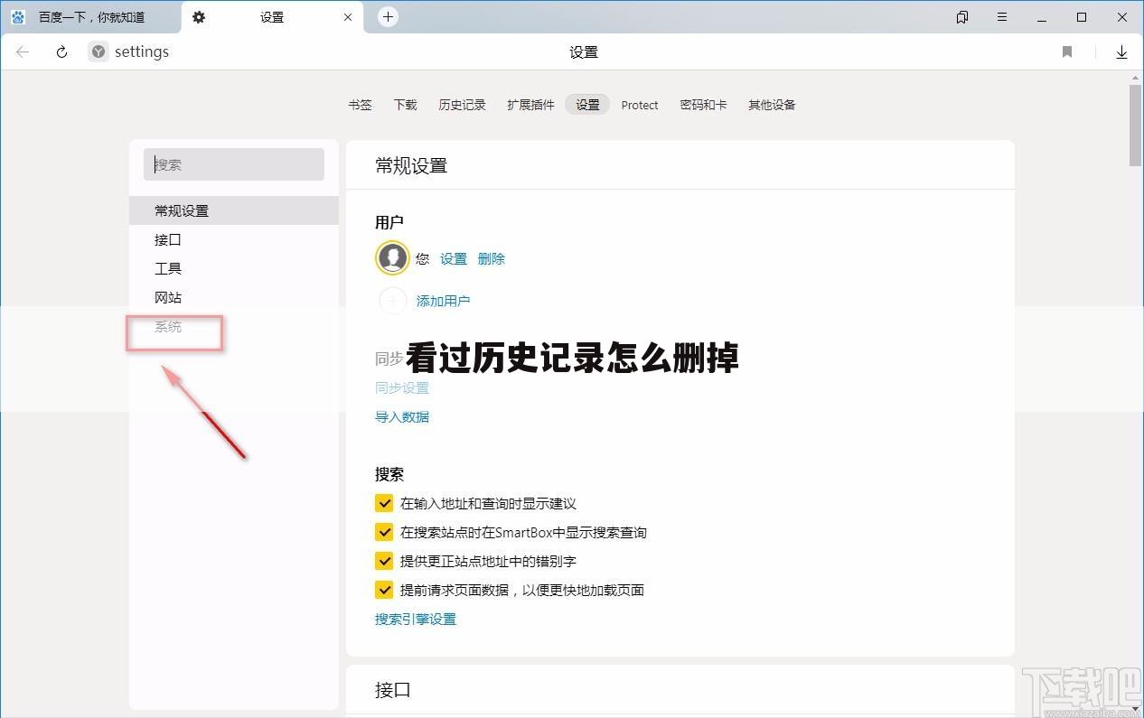The image size is (1144, 718).
Task: Click the add user plus icon
Action: [x=392, y=301]
